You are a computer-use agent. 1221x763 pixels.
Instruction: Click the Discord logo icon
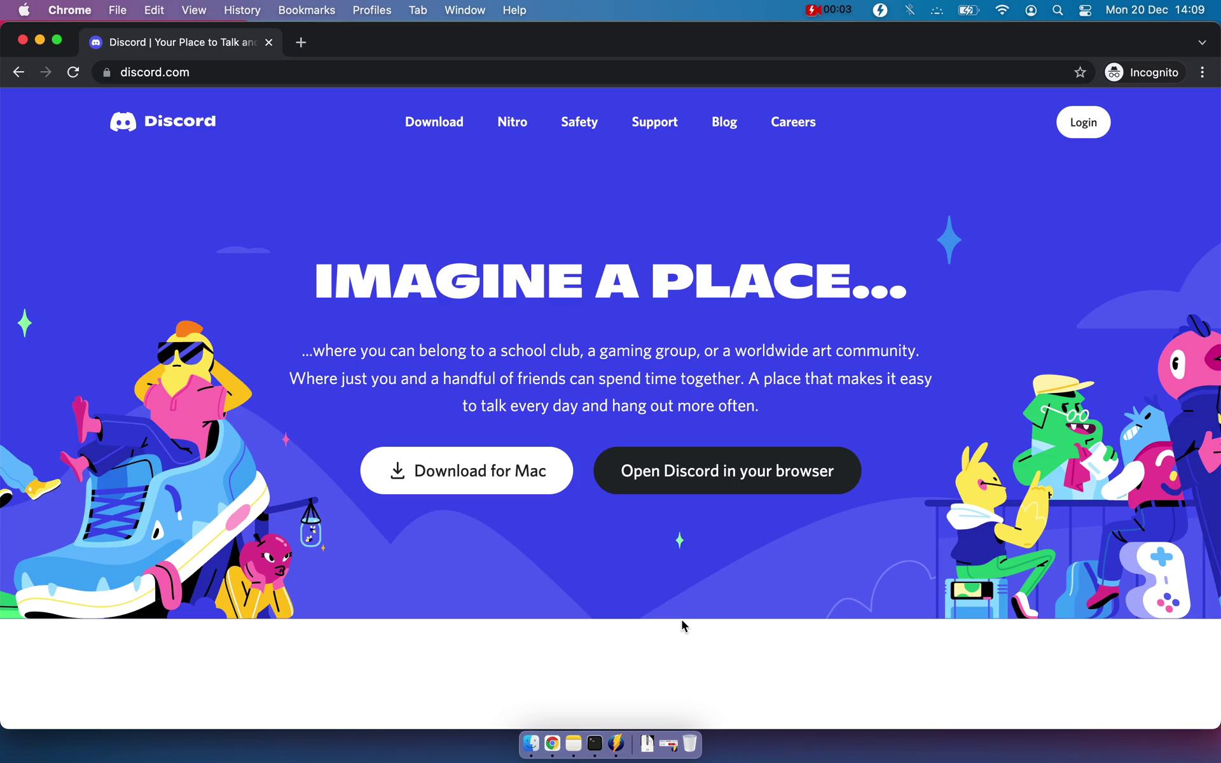coord(122,121)
